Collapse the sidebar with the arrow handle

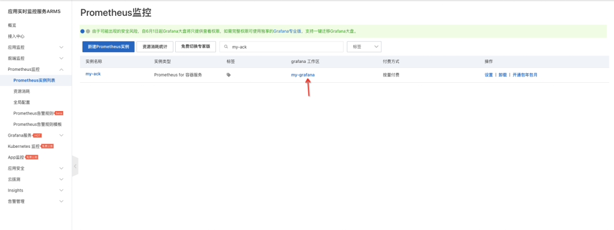pos(75,166)
